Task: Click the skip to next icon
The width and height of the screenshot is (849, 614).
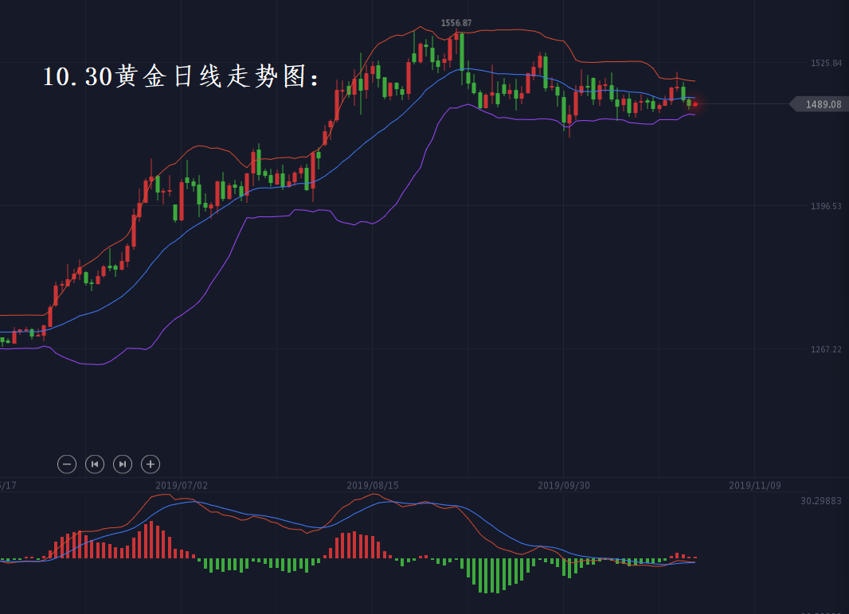Action: click(122, 464)
